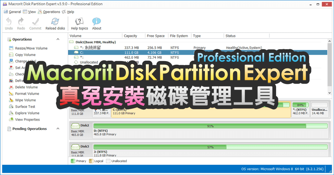Click View Properties in sidebar
The image size is (334, 175).
27,120
